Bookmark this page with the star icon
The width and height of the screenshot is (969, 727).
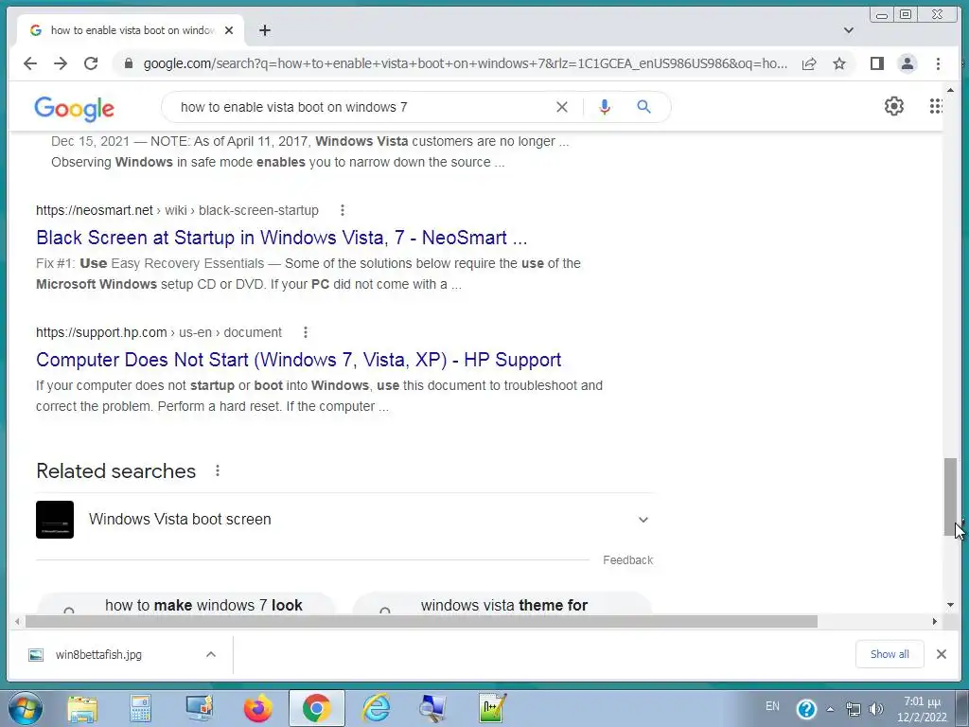pos(838,63)
